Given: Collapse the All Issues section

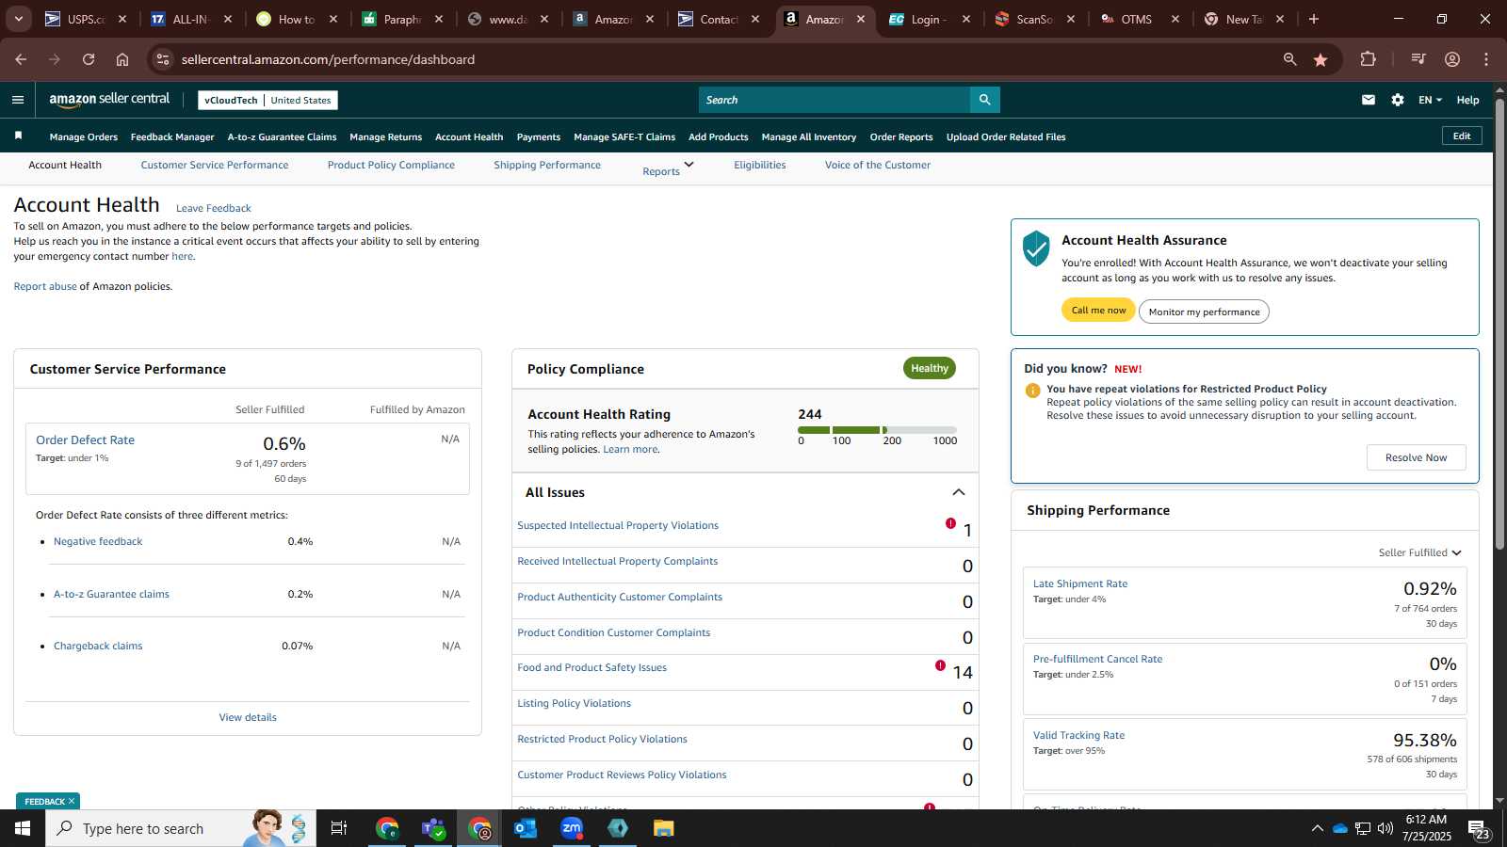Looking at the screenshot, I should point(959,492).
